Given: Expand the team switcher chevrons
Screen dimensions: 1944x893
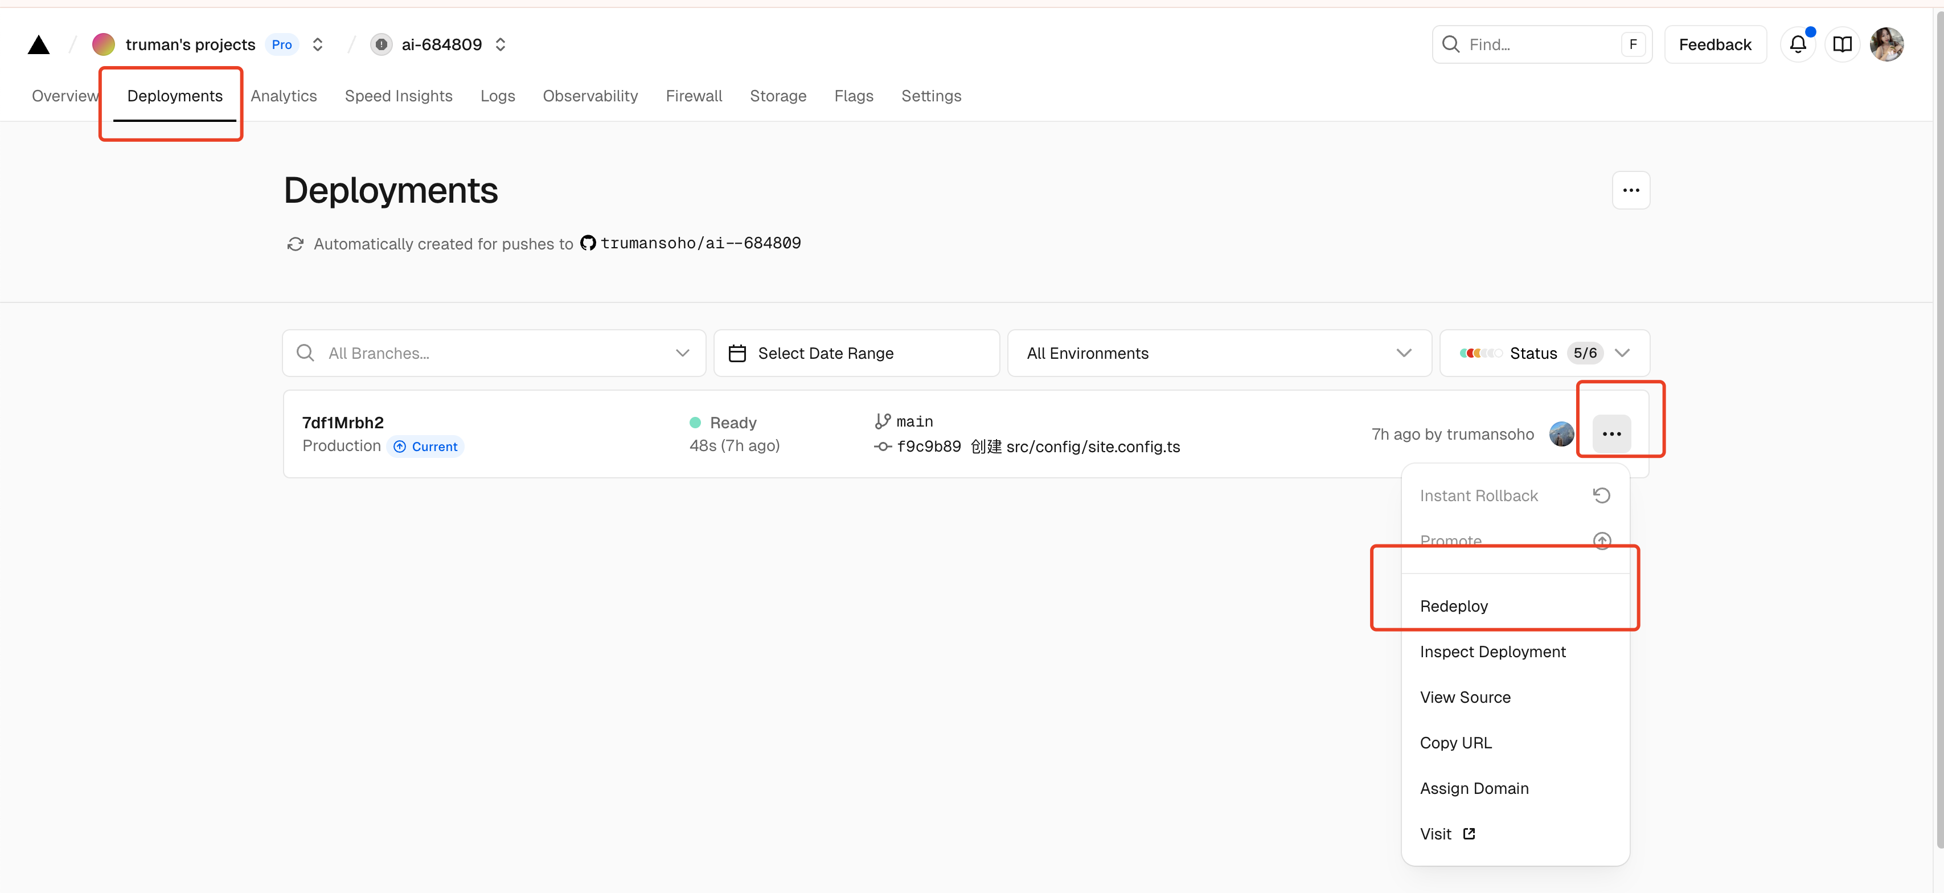Looking at the screenshot, I should [318, 44].
